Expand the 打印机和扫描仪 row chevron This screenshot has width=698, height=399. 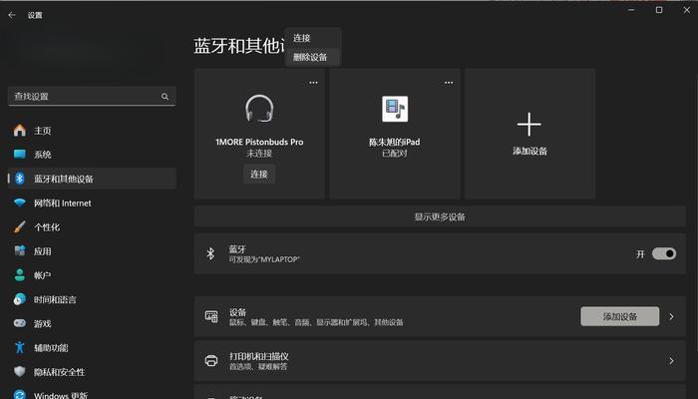(671, 361)
